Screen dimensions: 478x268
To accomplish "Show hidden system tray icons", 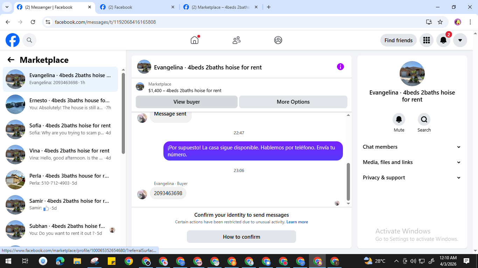I will tap(396, 261).
